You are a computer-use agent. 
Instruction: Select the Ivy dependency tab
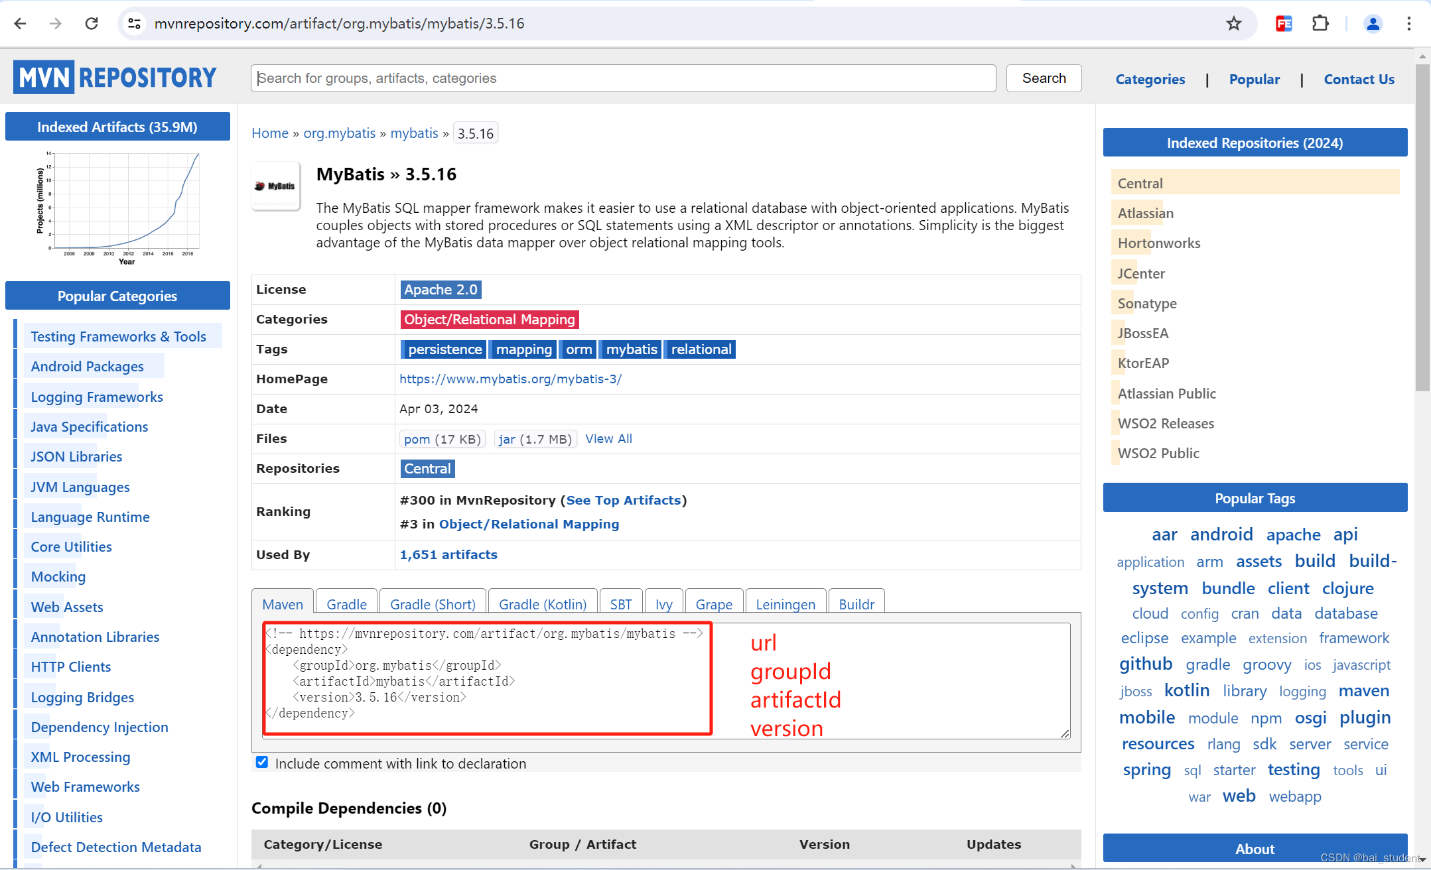point(663,604)
